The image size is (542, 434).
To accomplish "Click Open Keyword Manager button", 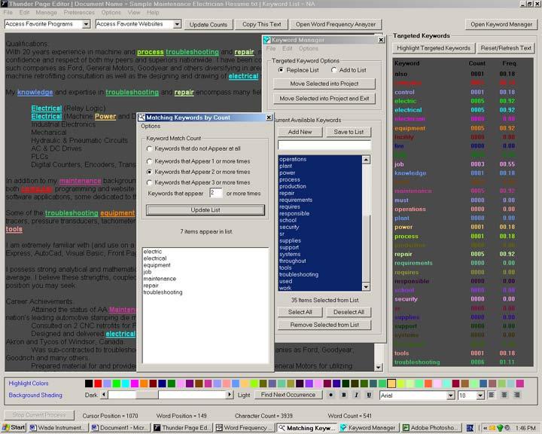I will coord(501,24).
